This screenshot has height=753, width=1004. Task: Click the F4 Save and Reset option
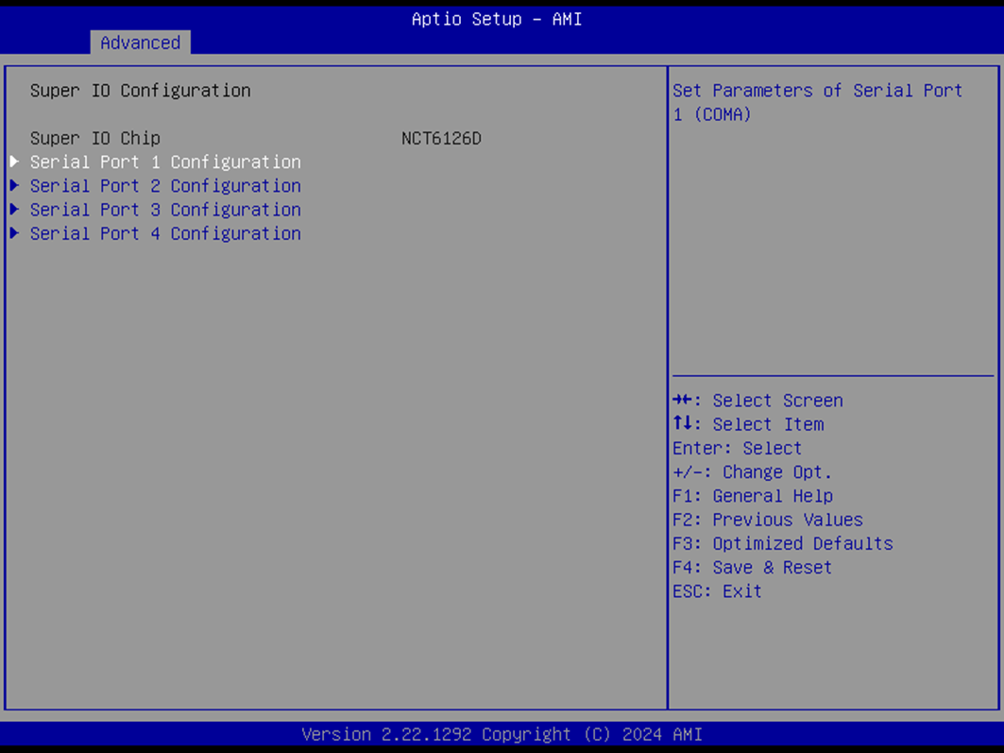pos(752,567)
